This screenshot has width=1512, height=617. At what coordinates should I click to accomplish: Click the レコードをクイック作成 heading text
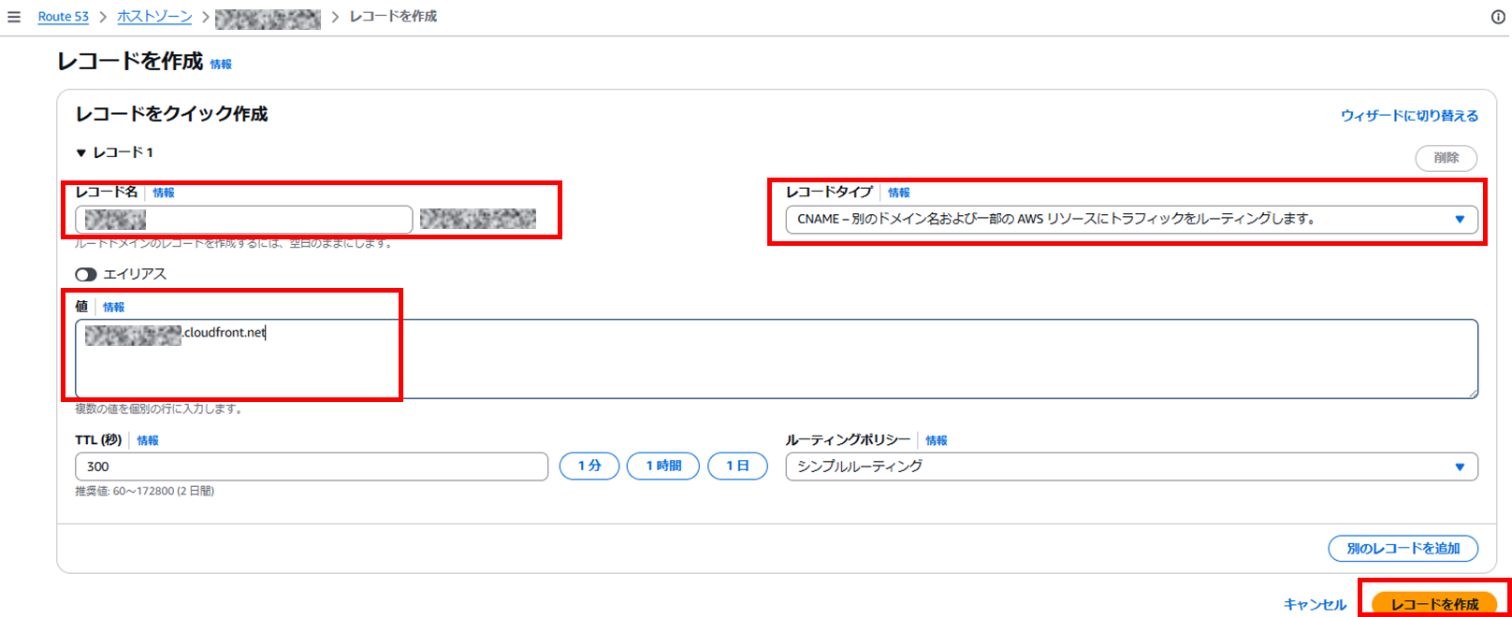(x=172, y=114)
